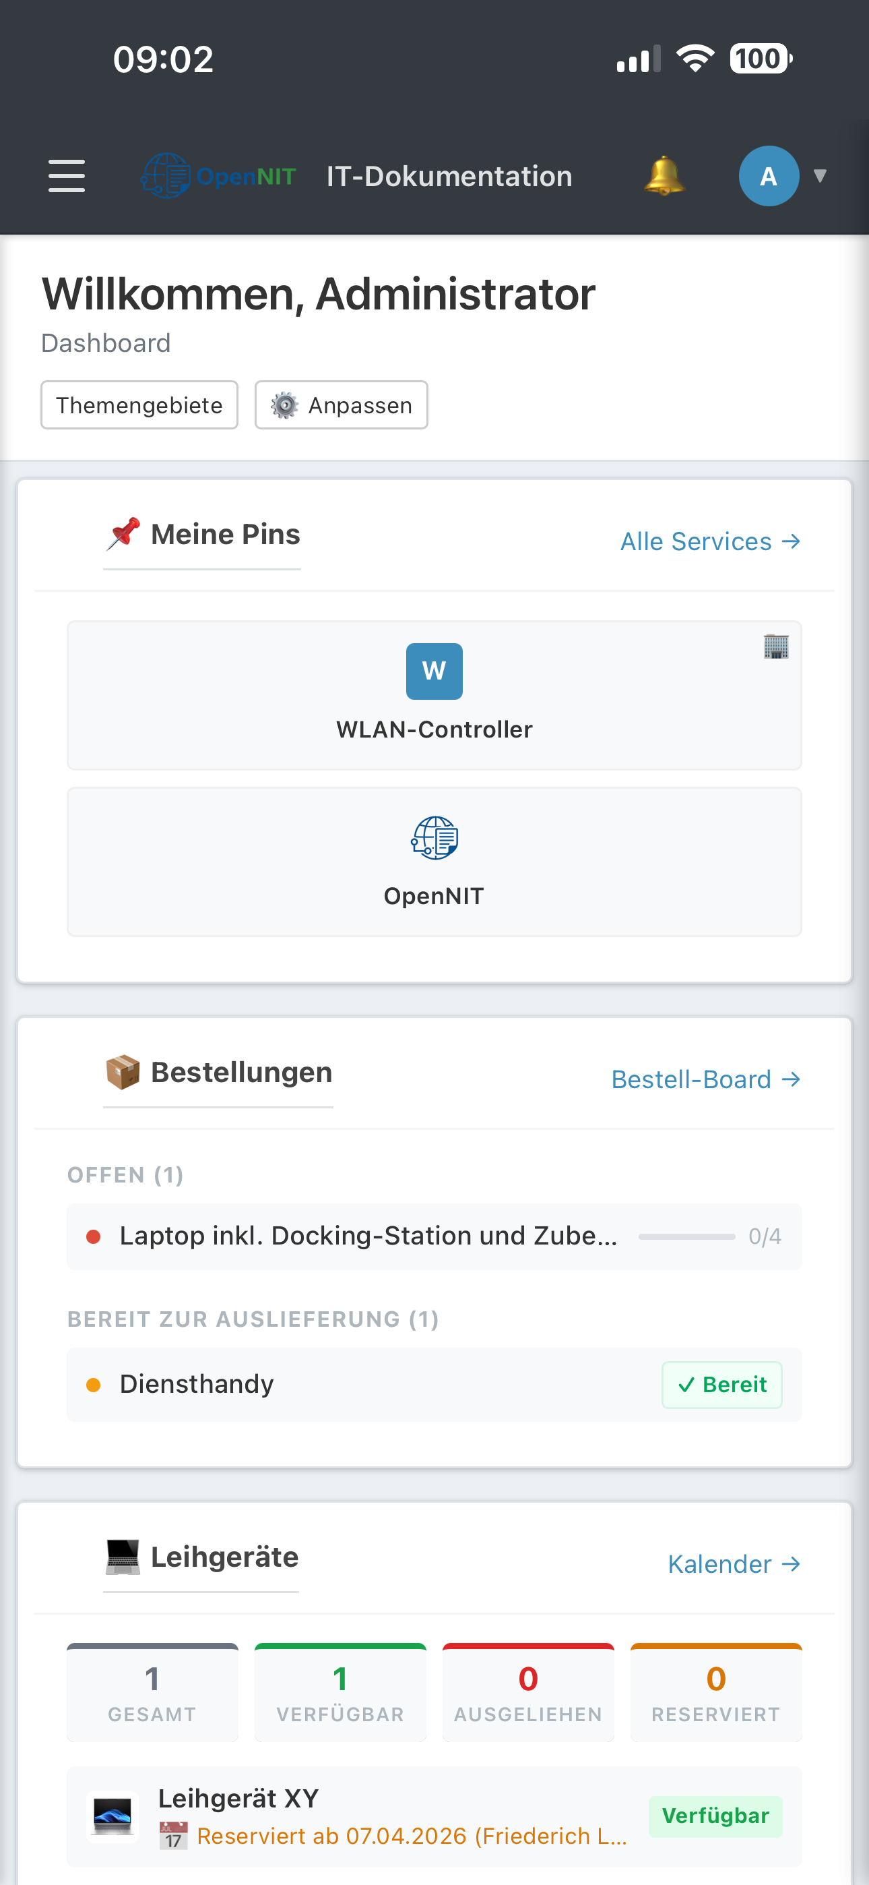Open the OpenNIT pinned service
869x1885 pixels.
(x=434, y=862)
